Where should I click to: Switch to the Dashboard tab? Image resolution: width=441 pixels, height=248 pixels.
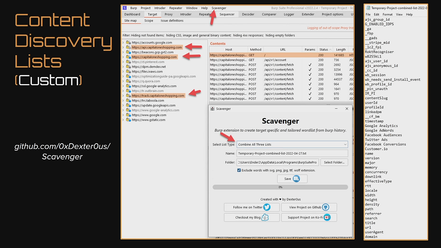[132, 15]
